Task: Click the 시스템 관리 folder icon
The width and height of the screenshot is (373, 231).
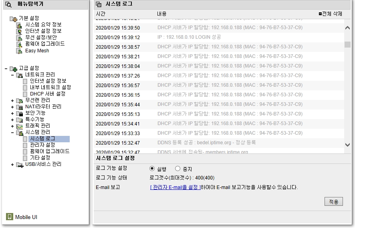Action: pyautogui.click(x=20, y=133)
